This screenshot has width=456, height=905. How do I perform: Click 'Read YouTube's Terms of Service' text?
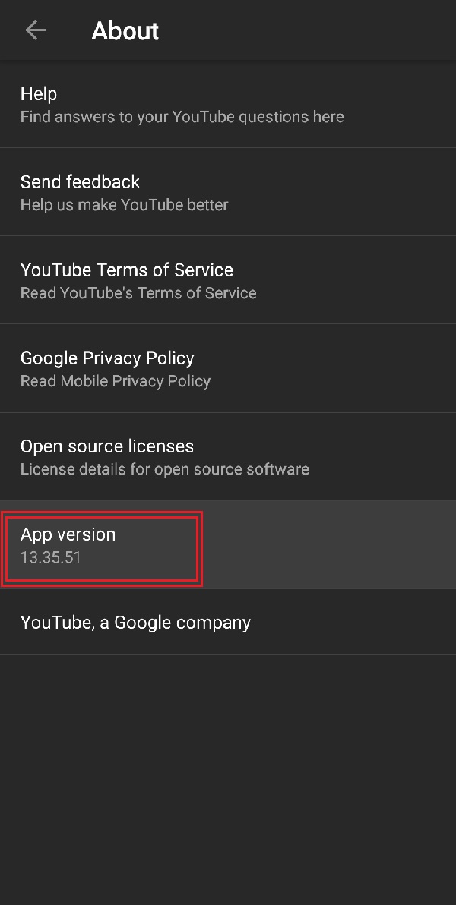[138, 292]
